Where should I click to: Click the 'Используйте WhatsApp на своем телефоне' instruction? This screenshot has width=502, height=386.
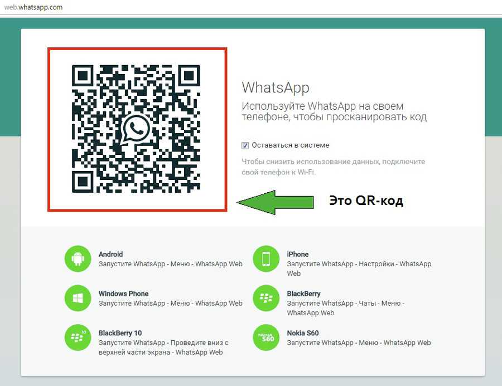[334, 111]
